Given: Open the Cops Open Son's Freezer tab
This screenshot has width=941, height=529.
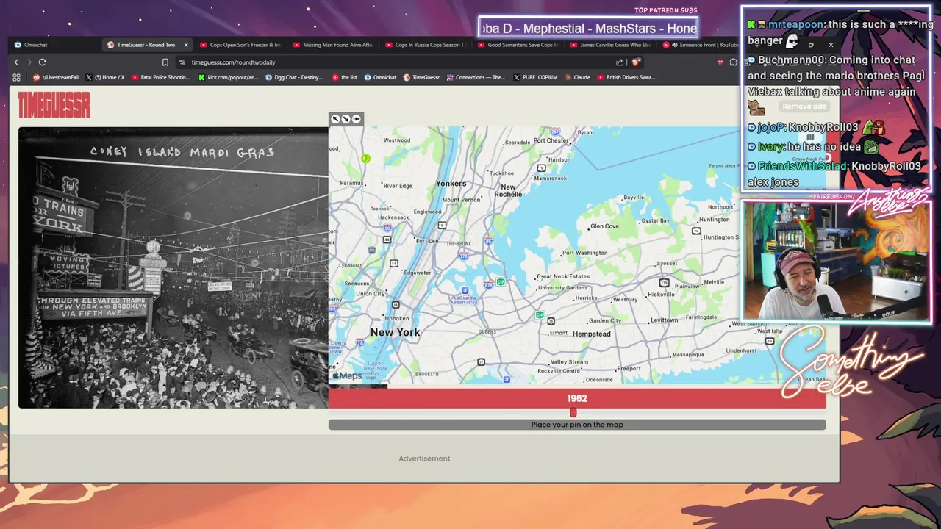Looking at the screenshot, I should [239, 45].
